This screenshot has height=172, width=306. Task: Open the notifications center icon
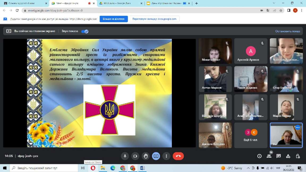300,168
